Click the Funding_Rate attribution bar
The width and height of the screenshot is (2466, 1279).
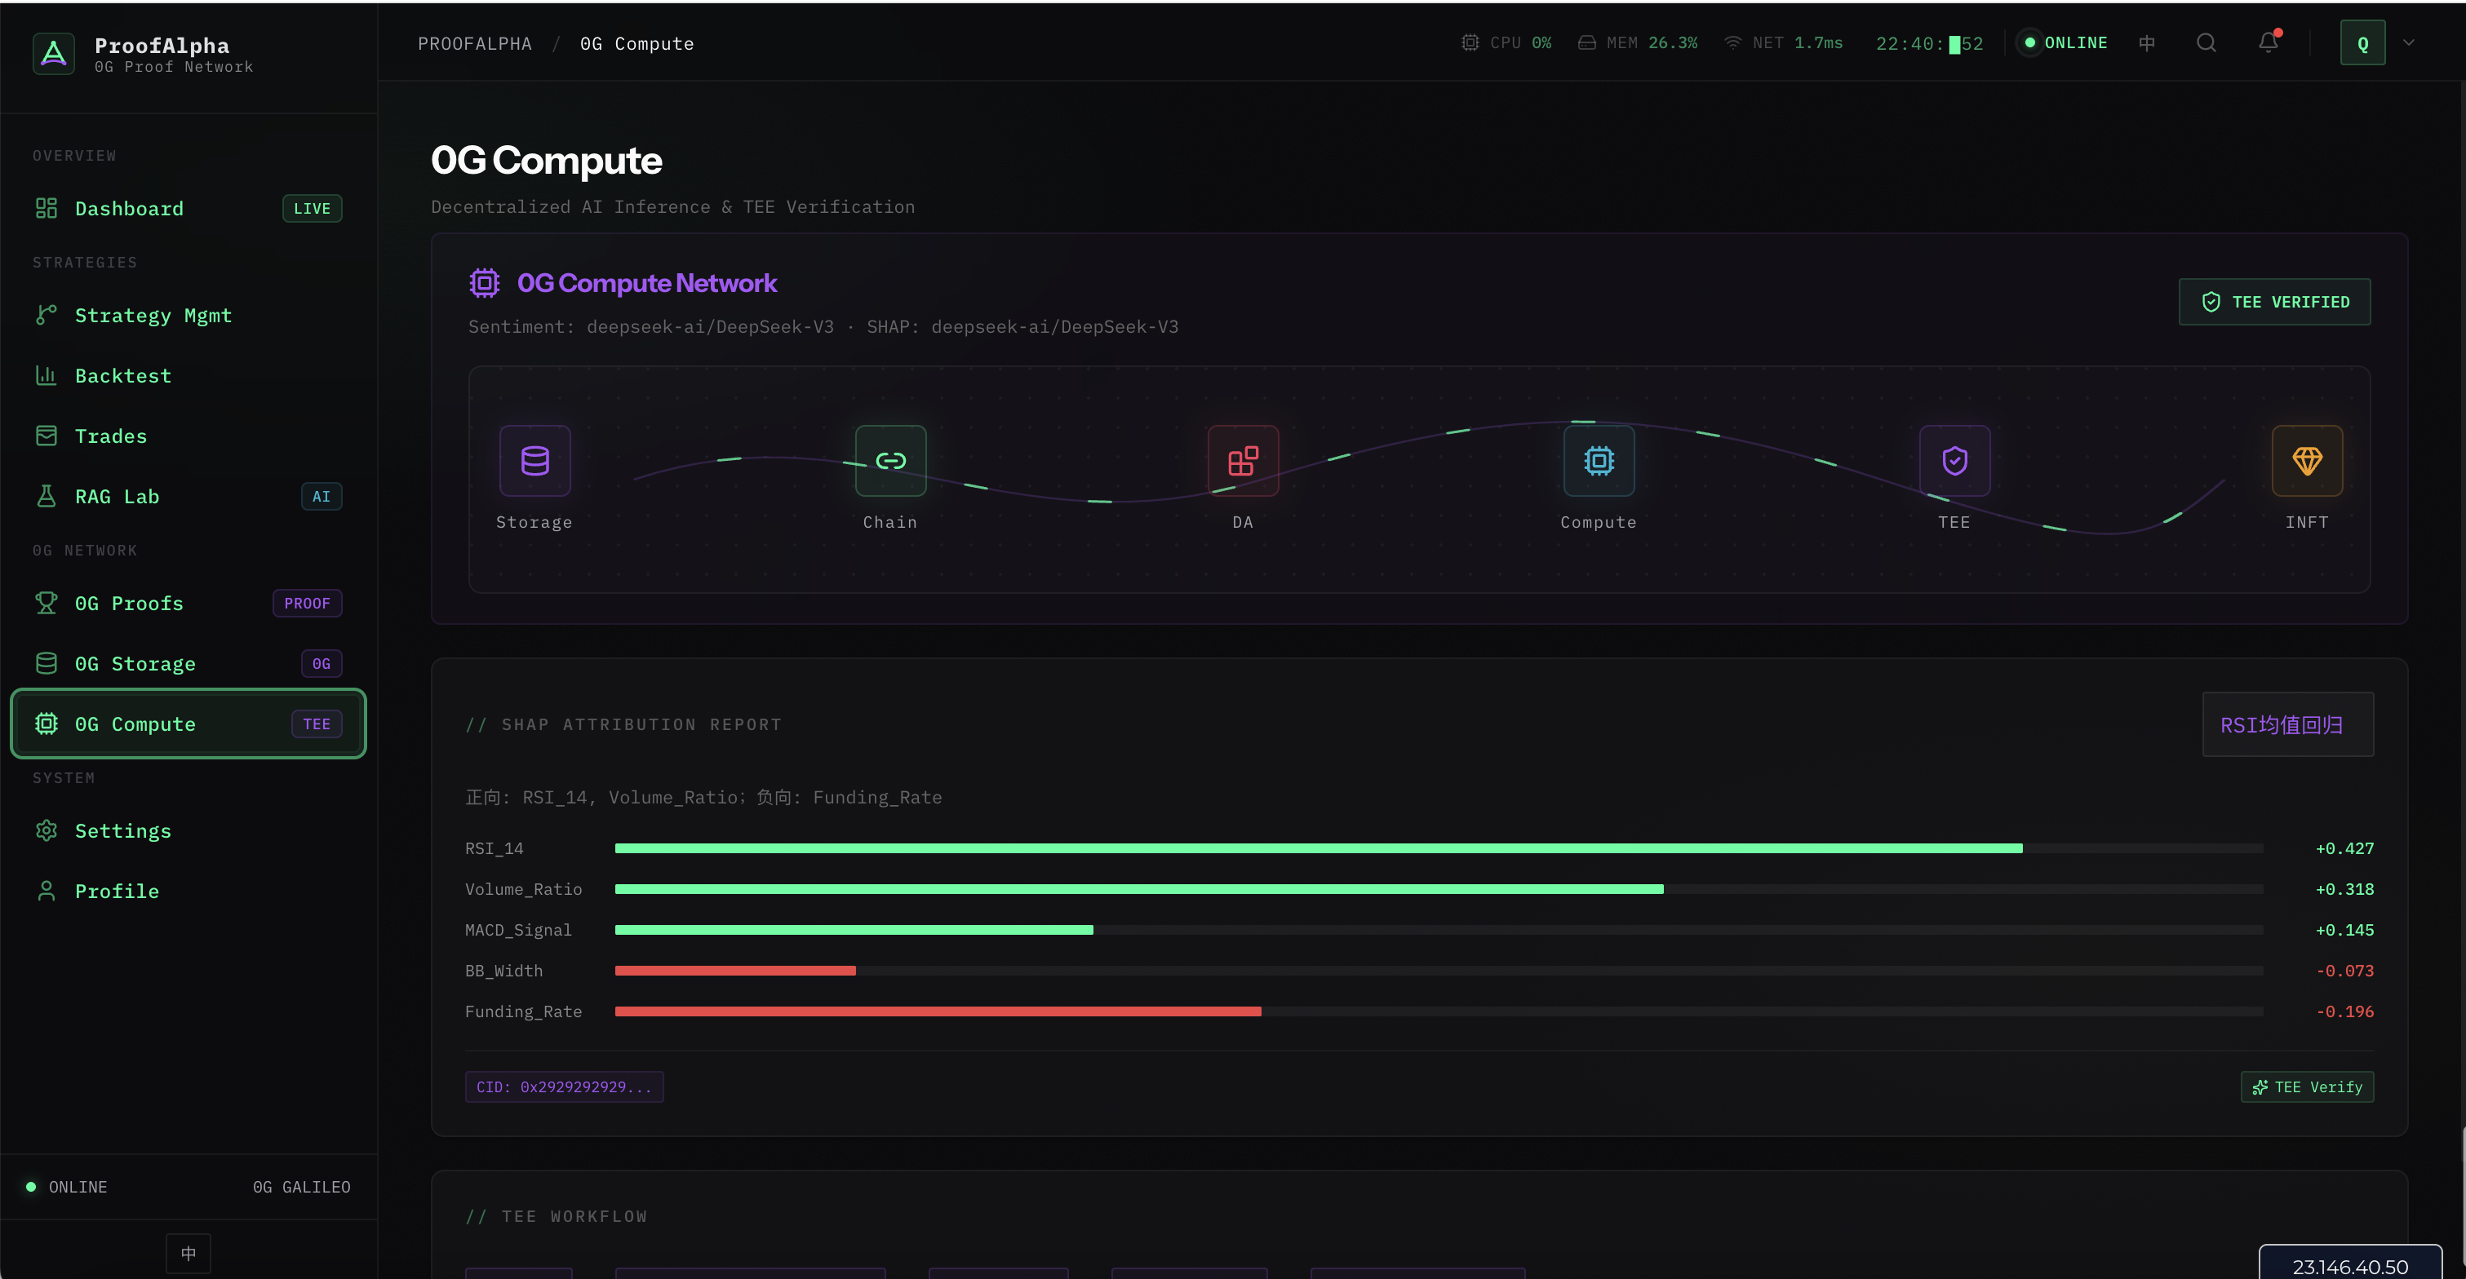(x=1439, y=1012)
